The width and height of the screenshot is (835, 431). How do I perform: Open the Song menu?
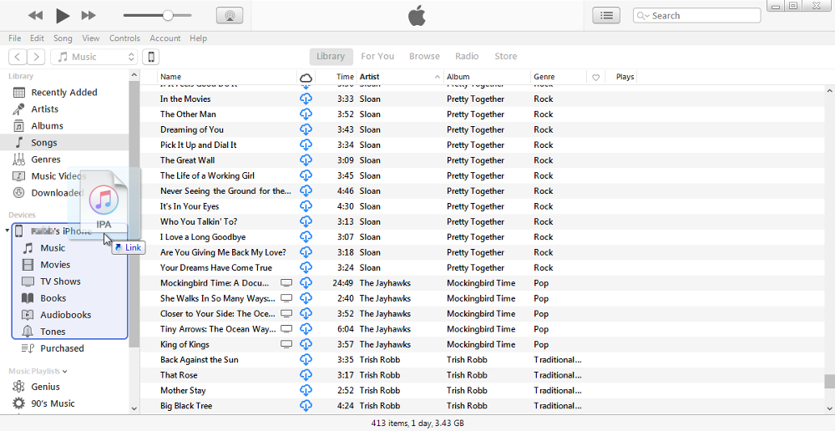63,38
